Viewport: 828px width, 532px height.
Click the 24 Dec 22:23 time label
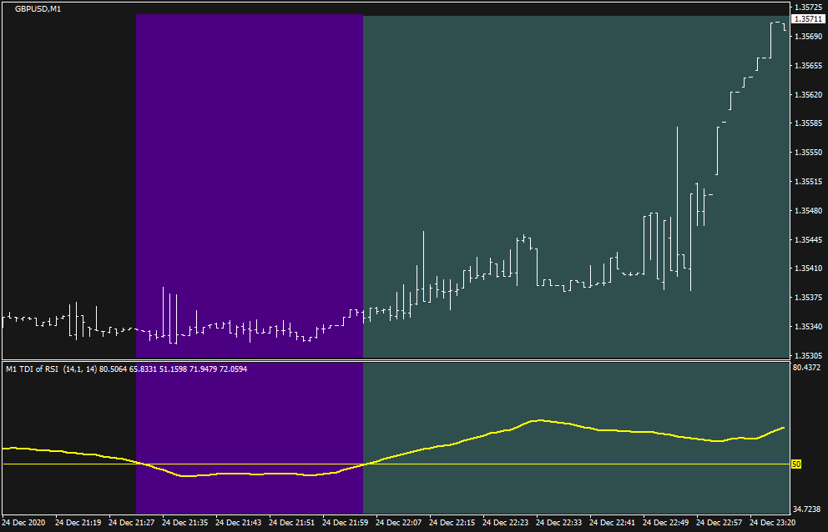[x=505, y=523]
